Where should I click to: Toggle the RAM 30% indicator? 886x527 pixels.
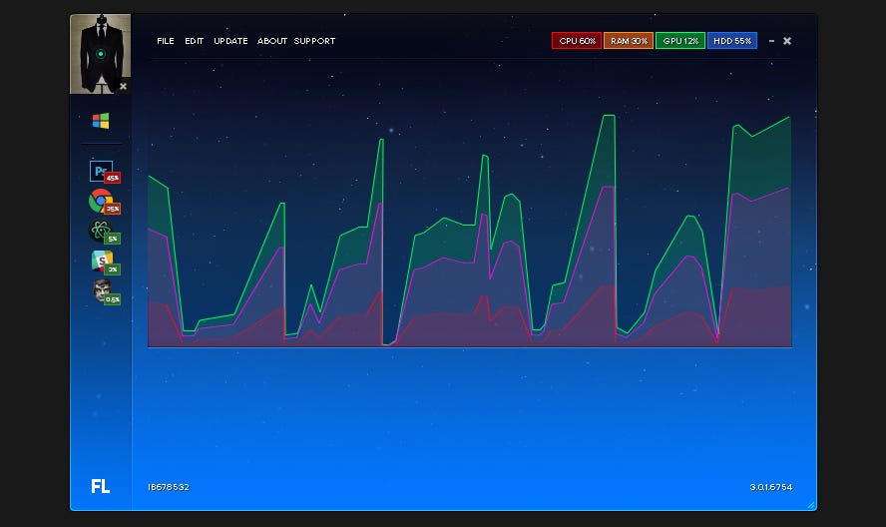pos(629,41)
